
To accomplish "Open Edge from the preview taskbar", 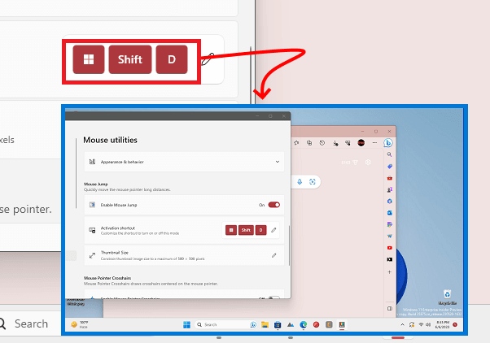I will (x=303, y=324).
